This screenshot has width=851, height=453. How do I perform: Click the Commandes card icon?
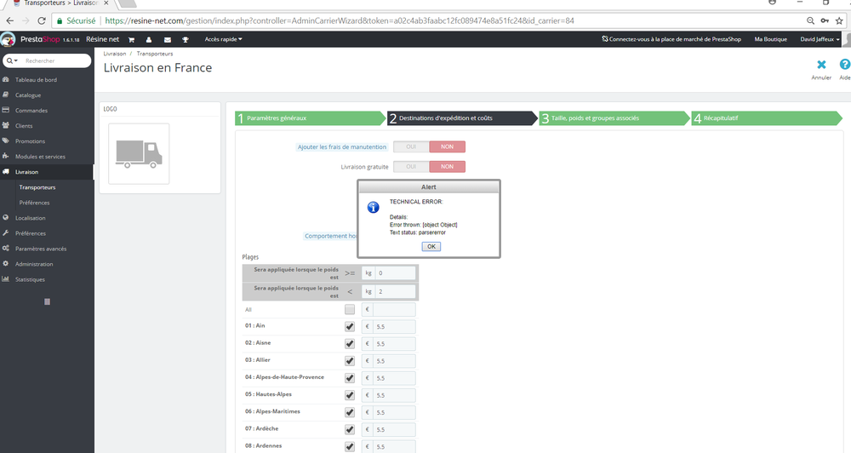coord(5,110)
